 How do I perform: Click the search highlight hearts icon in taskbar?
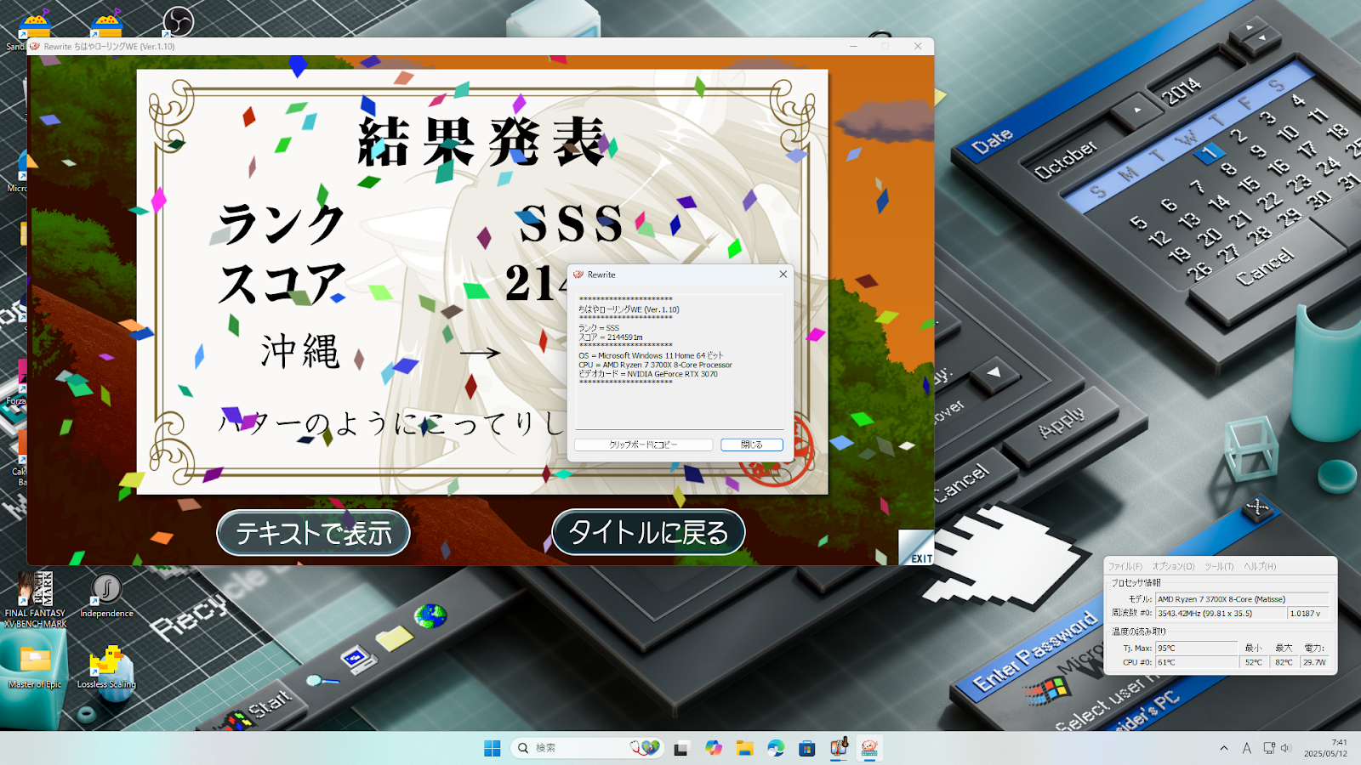[x=645, y=748]
